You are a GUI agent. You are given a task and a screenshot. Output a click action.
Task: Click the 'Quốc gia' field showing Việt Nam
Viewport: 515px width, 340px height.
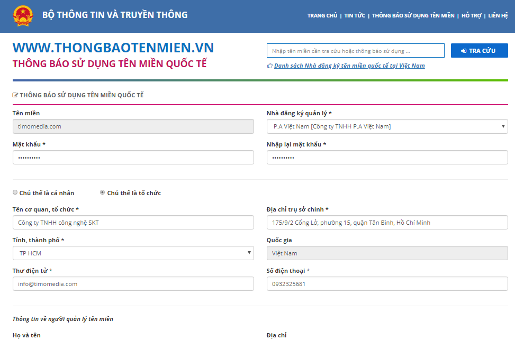[x=387, y=253]
